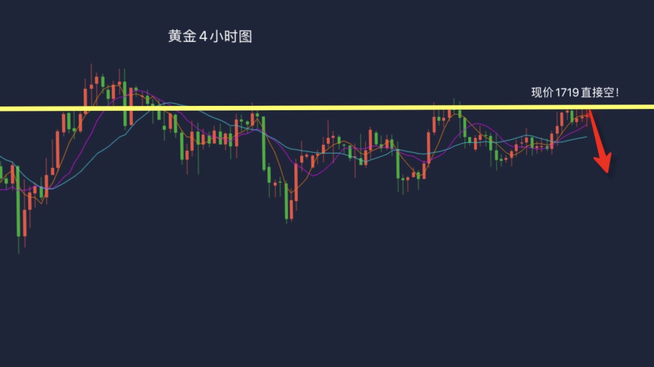Select the long green candle at mid-chart drop

264,143
